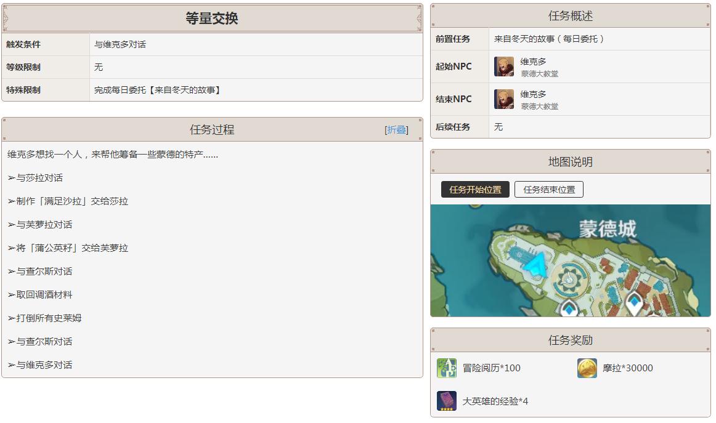The height and width of the screenshot is (423, 716).
Task: Click Viktor's avatar in the 起始NPC row
Action: click(x=503, y=66)
